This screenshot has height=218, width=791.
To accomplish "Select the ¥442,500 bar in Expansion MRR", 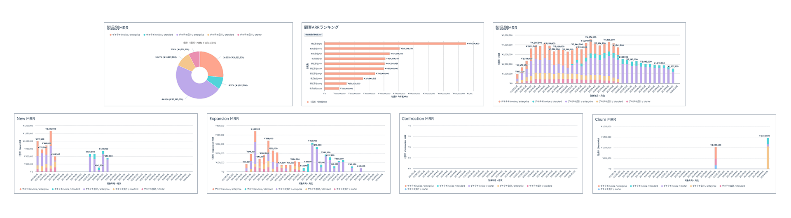I will [255, 151].
